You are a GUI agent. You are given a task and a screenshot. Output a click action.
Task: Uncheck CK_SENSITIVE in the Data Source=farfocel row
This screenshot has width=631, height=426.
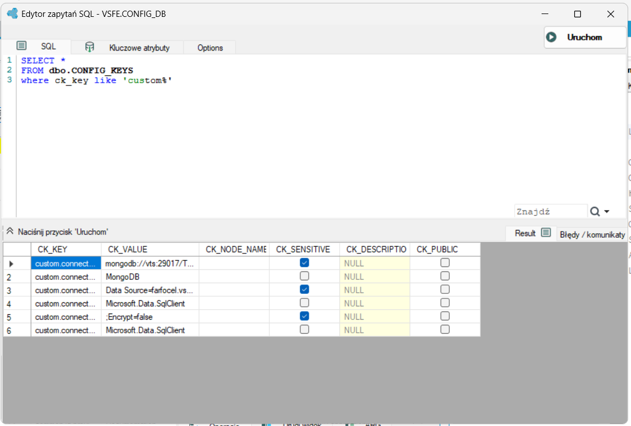pos(304,289)
